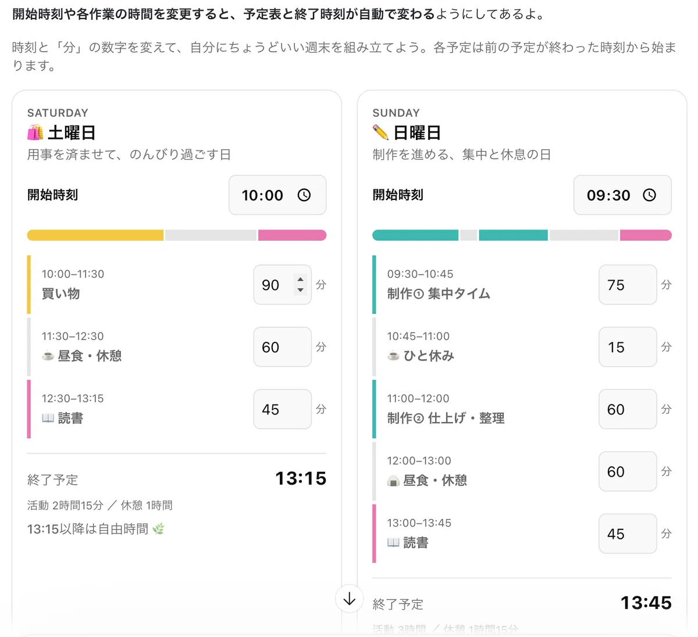Focus Saturday 読書 duration field 45
The image size is (698, 637).
tap(283, 409)
